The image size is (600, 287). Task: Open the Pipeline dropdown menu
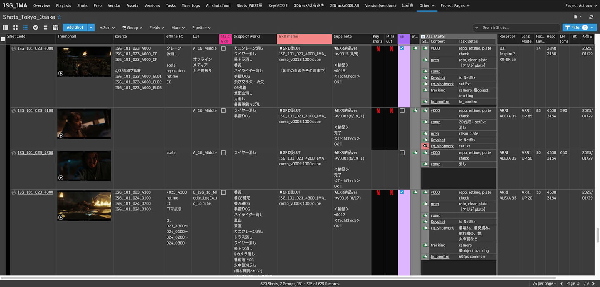pyautogui.click(x=201, y=27)
